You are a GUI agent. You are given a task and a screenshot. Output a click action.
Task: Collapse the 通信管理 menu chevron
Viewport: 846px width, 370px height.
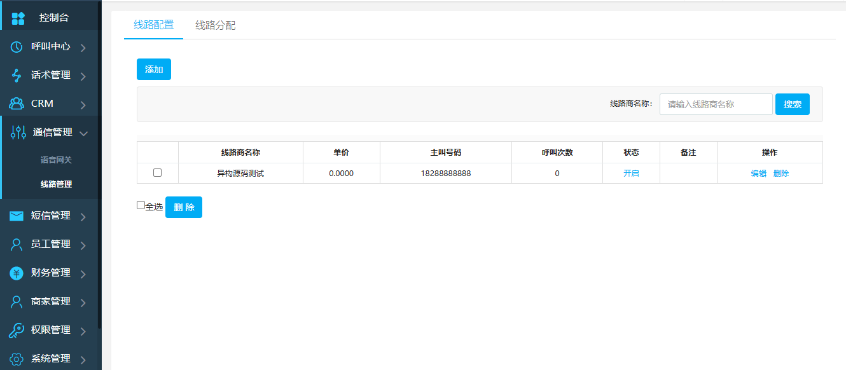pos(83,134)
